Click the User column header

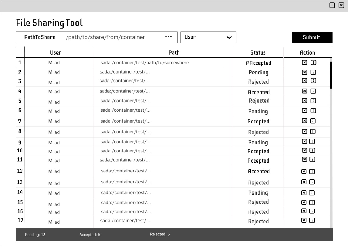56,52
